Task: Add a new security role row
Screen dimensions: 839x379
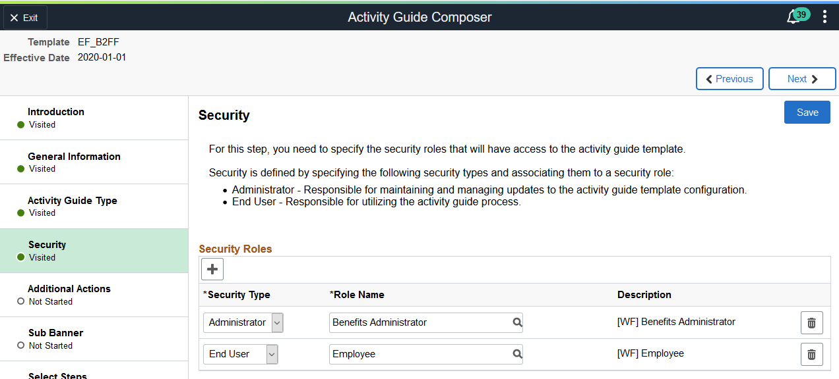Action: pos(212,269)
